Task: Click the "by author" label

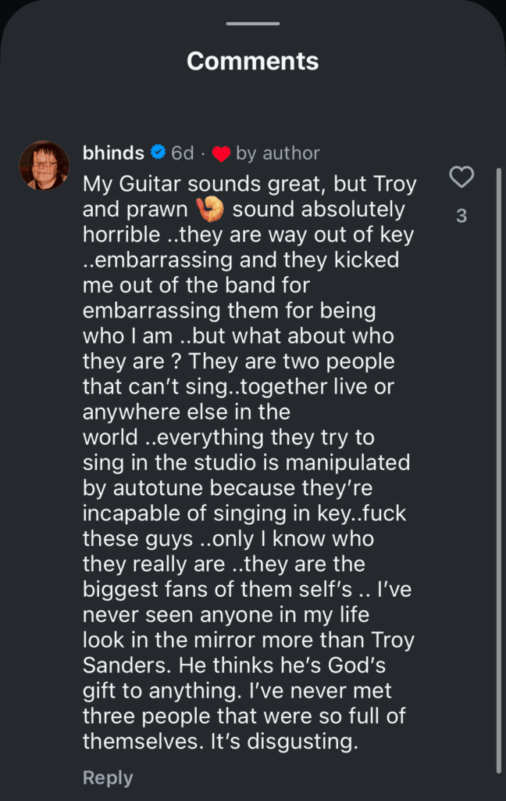Action: 278,153
